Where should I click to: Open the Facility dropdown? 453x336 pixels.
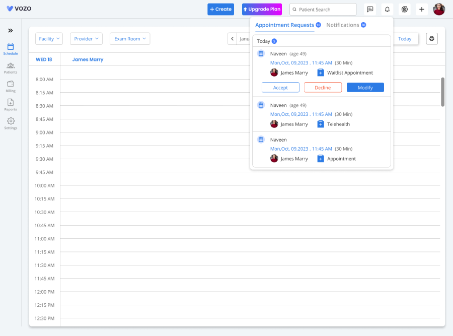[49, 39]
